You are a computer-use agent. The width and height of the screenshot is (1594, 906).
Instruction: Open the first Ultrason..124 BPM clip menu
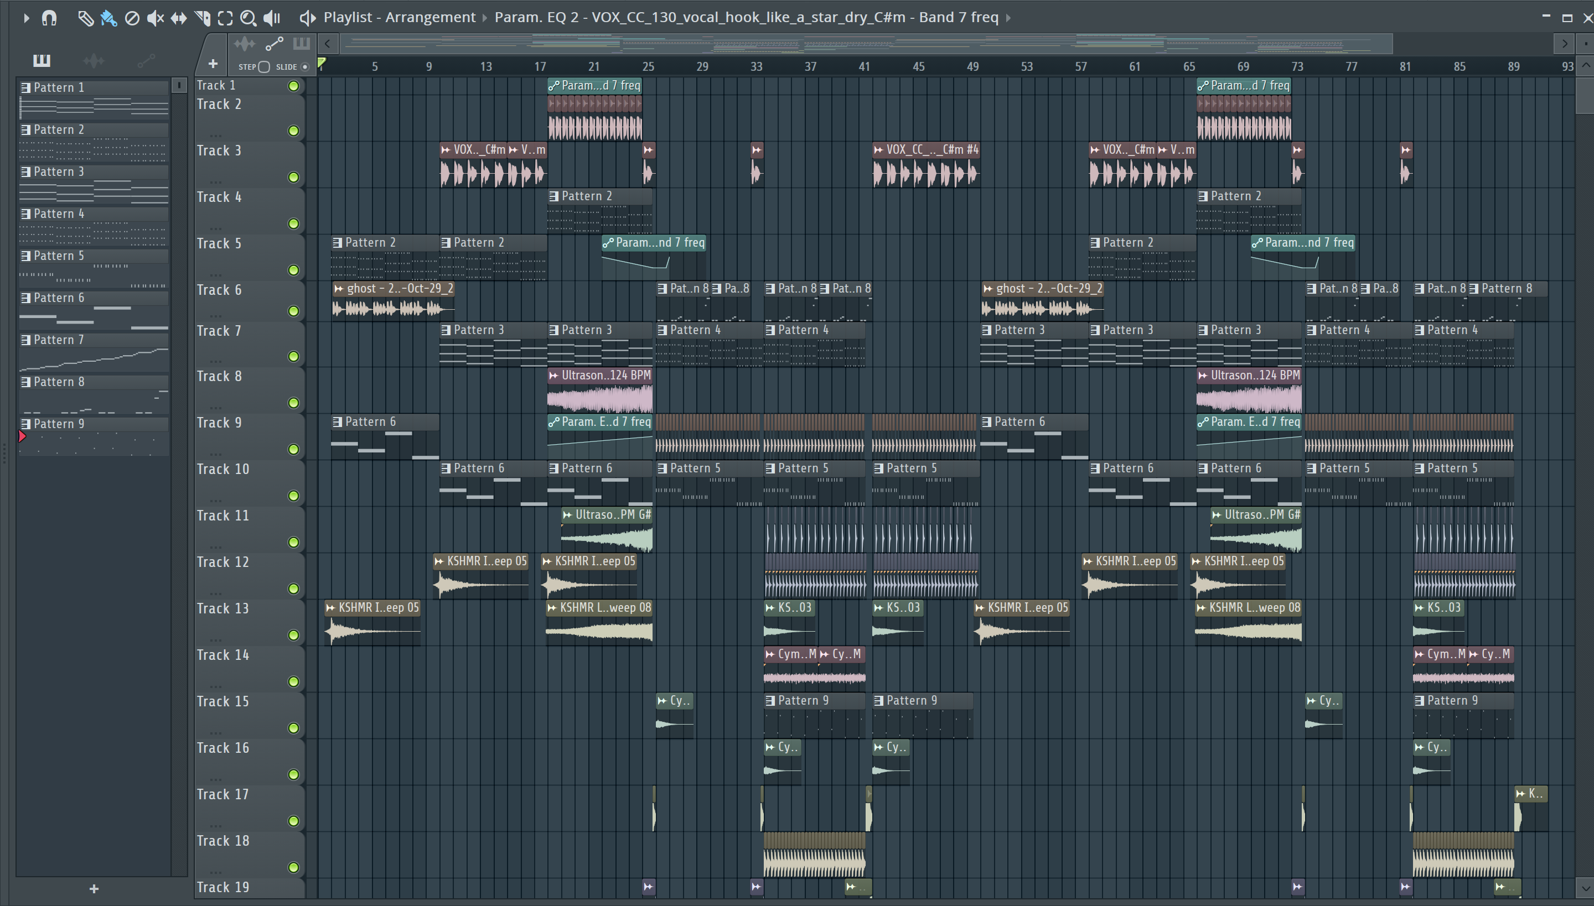(x=553, y=375)
